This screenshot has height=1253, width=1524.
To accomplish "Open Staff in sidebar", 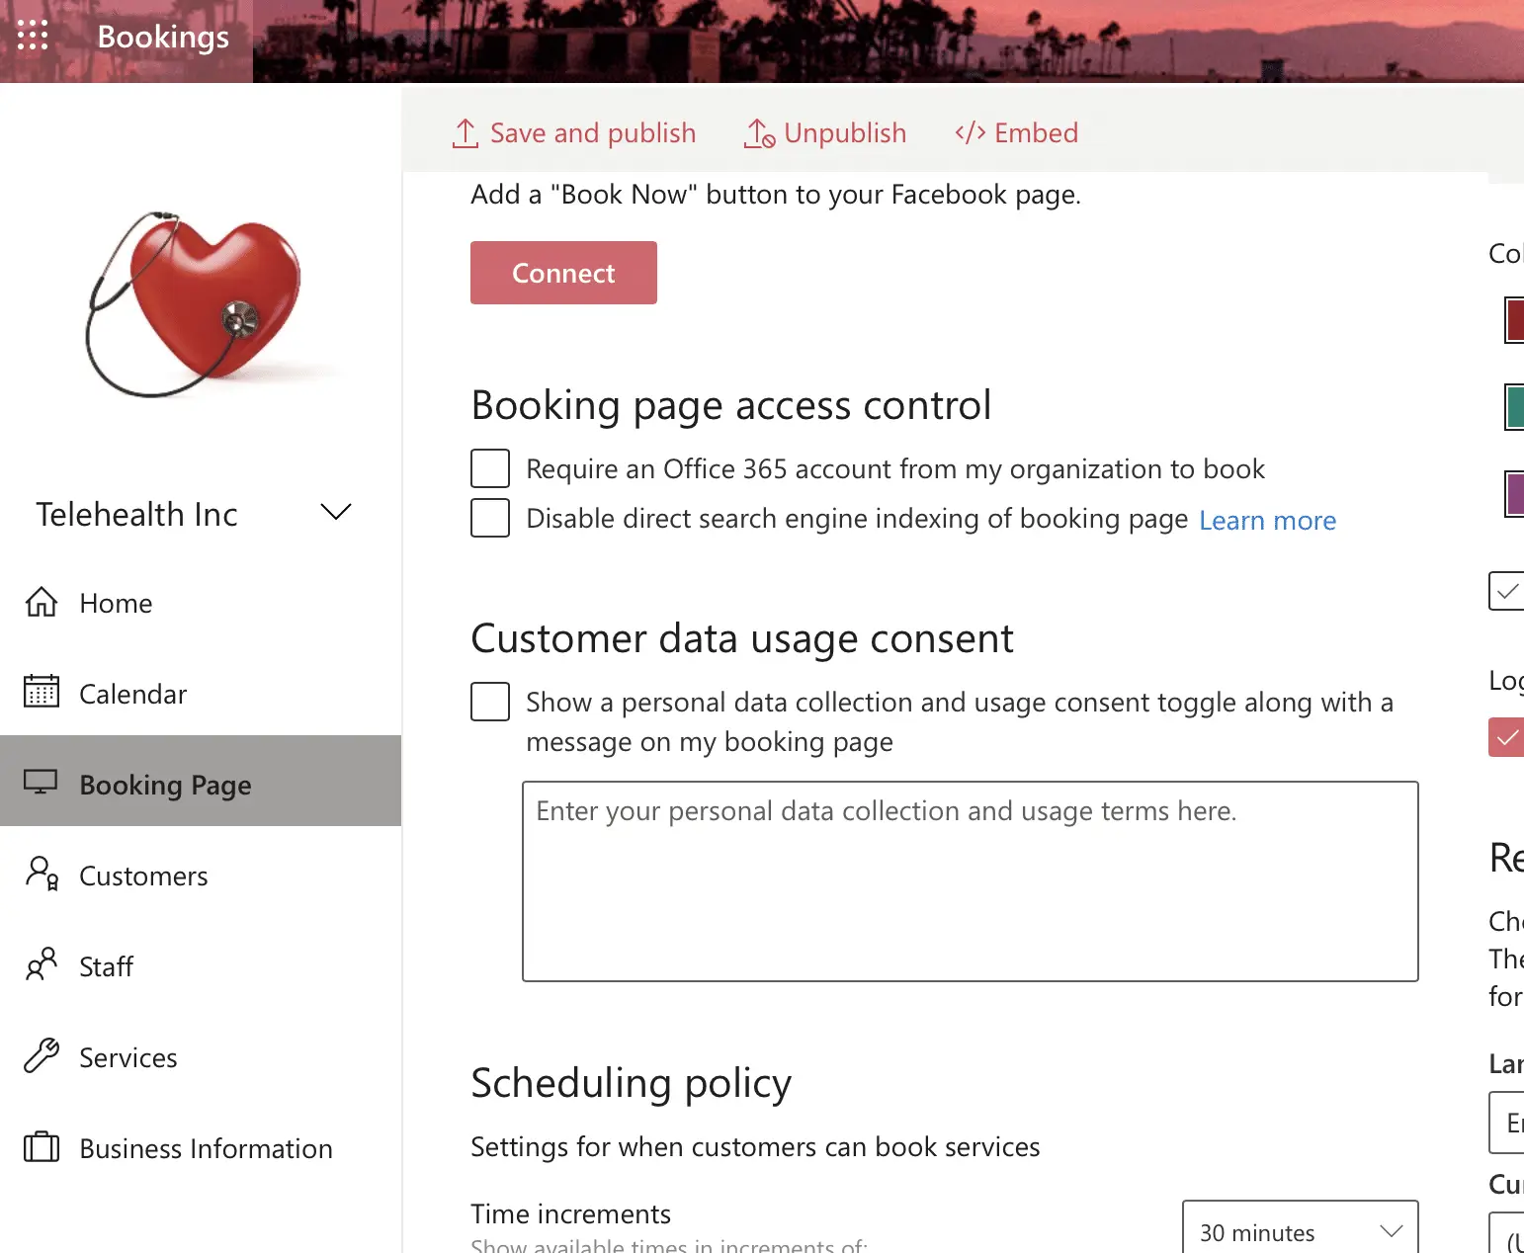I will 201,966.
